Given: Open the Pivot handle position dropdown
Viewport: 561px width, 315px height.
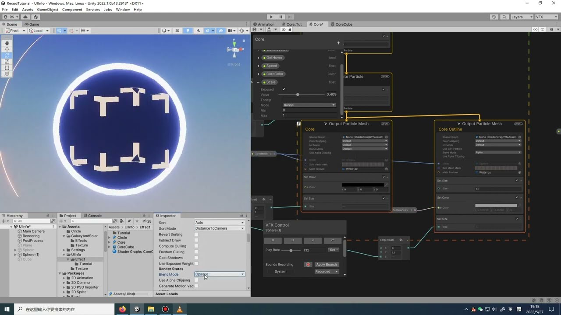Looking at the screenshot, I should click(14, 31).
